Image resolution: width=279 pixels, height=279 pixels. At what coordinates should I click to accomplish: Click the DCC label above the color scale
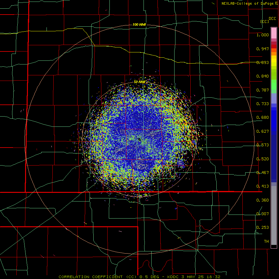(x=272, y=19)
